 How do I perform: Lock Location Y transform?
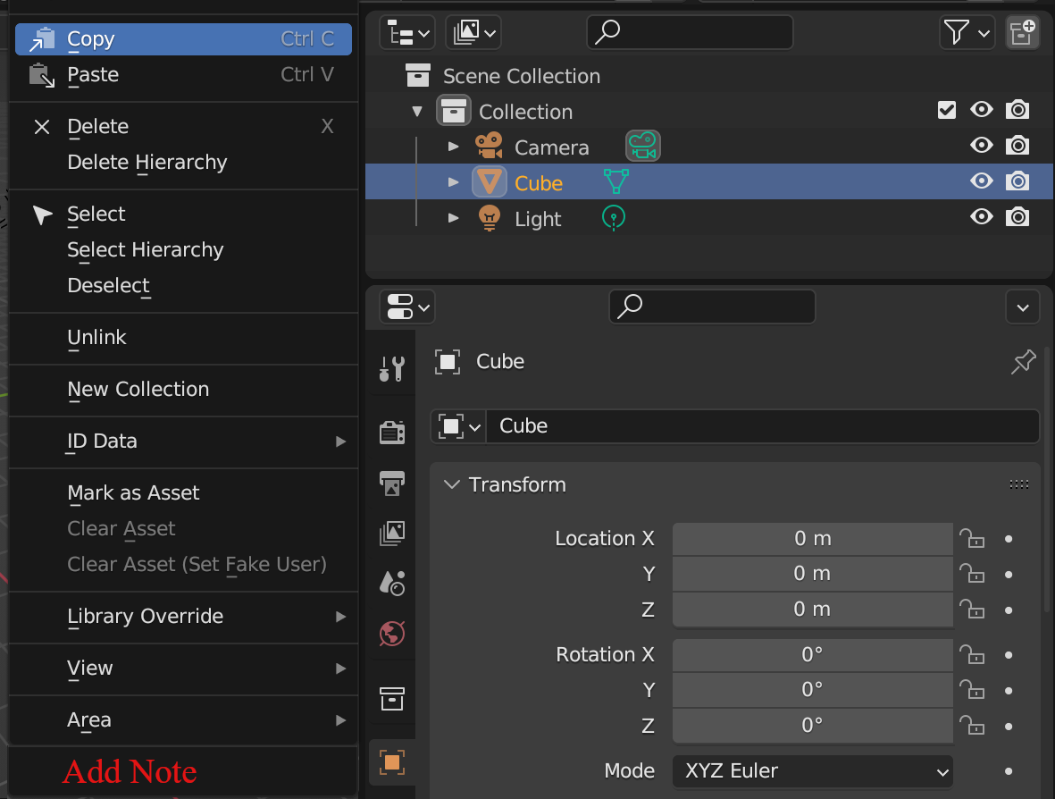972,574
